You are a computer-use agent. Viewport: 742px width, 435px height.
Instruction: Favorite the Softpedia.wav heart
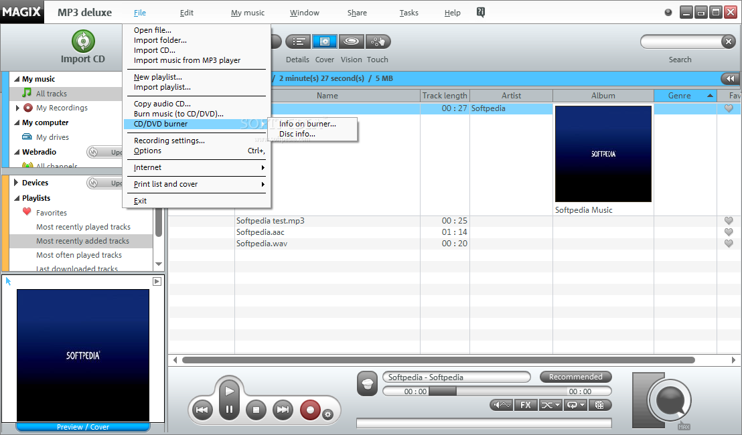click(x=729, y=244)
